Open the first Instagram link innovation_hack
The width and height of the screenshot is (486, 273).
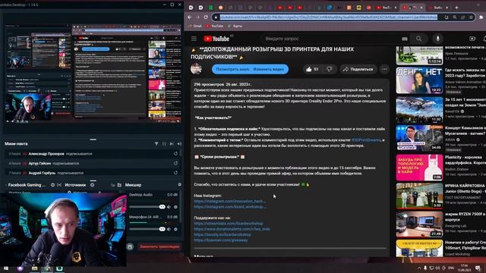229,201
